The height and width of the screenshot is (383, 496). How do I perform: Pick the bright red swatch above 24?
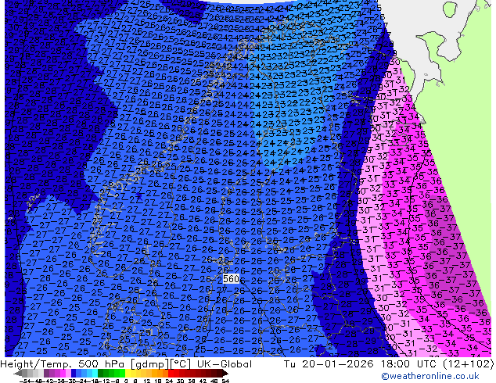click(171, 374)
